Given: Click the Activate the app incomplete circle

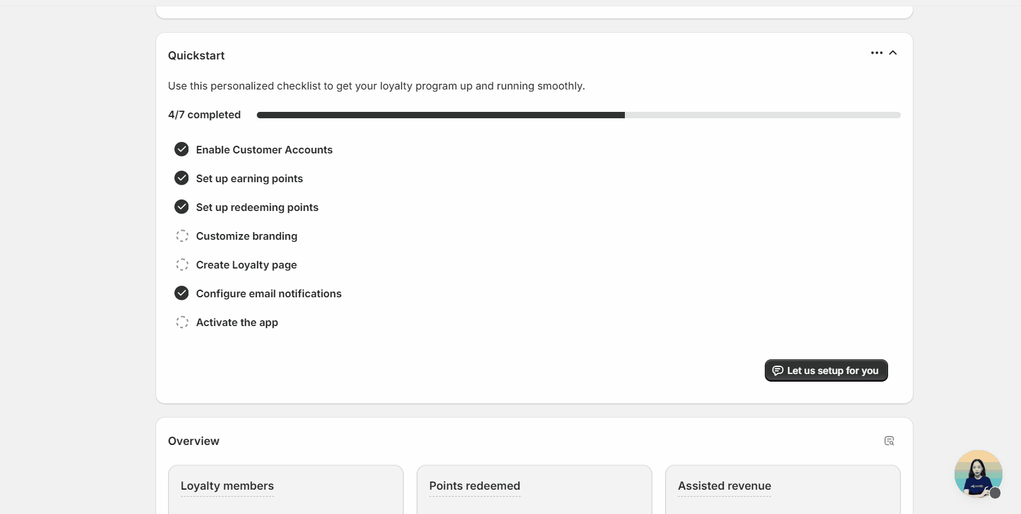Looking at the screenshot, I should click(x=182, y=322).
